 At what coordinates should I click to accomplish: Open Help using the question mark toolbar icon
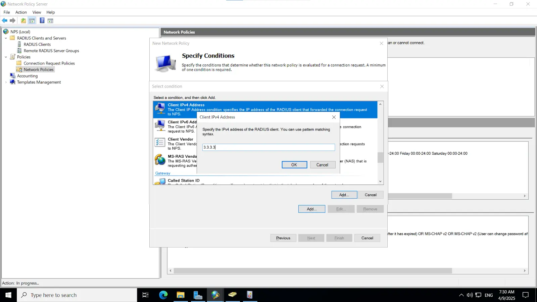point(42,20)
